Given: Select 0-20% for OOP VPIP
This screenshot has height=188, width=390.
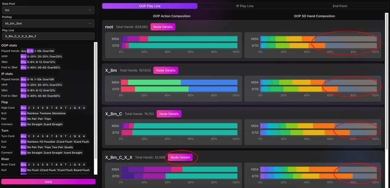Looking at the screenshot, I should (x=32, y=56).
